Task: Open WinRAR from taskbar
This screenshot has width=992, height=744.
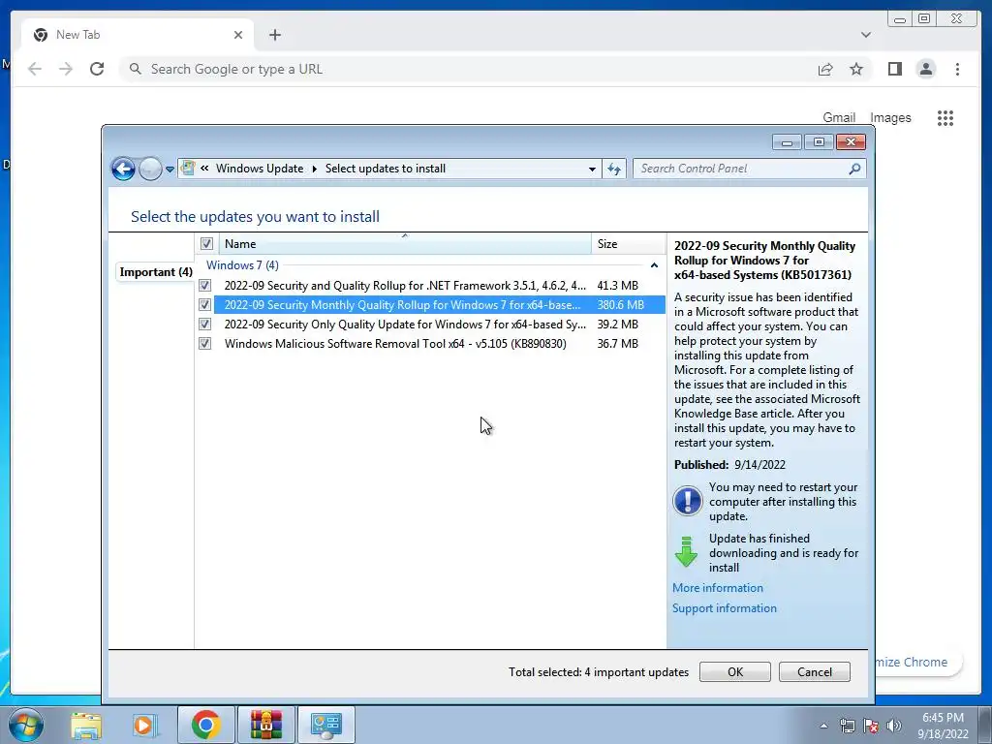Action: 265,726
